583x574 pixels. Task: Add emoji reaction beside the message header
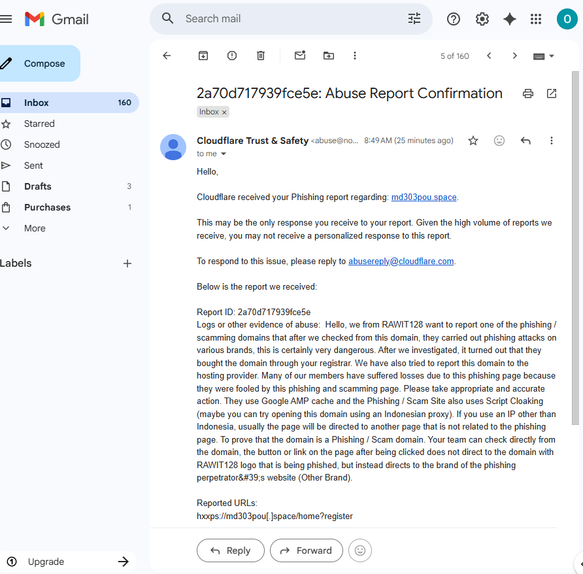499,141
